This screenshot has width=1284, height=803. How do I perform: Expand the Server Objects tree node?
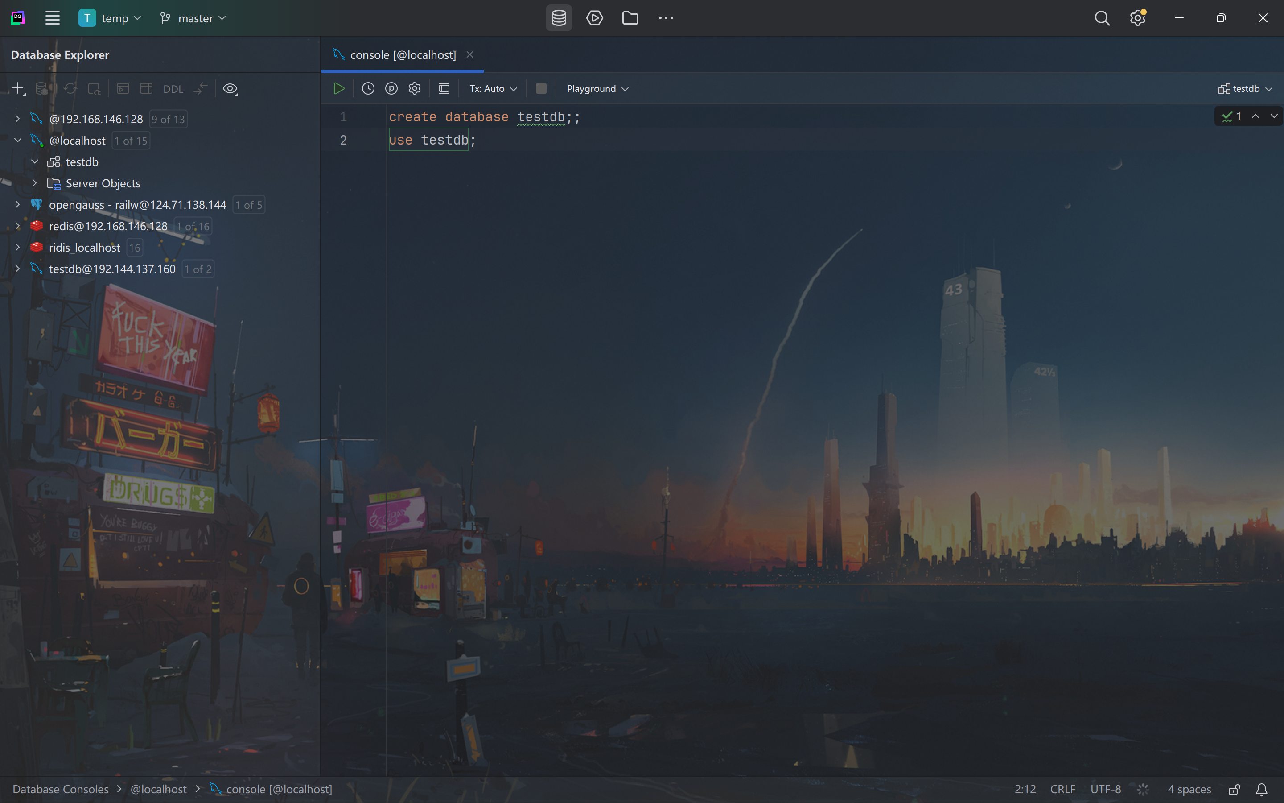pyautogui.click(x=34, y=183)
